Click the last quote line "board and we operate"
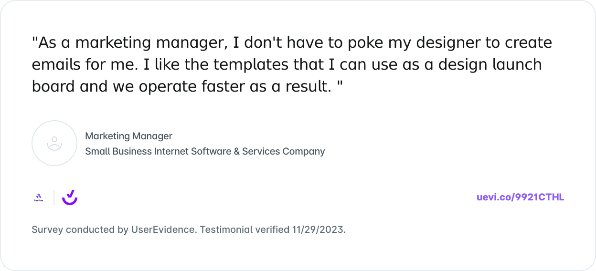Image resolution: width=596 pixels, height=271 pixels. [x=187, y=86]
